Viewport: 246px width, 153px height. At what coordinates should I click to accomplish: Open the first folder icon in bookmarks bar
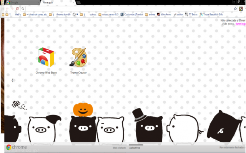pyautogui.click(x=3, y=15)
